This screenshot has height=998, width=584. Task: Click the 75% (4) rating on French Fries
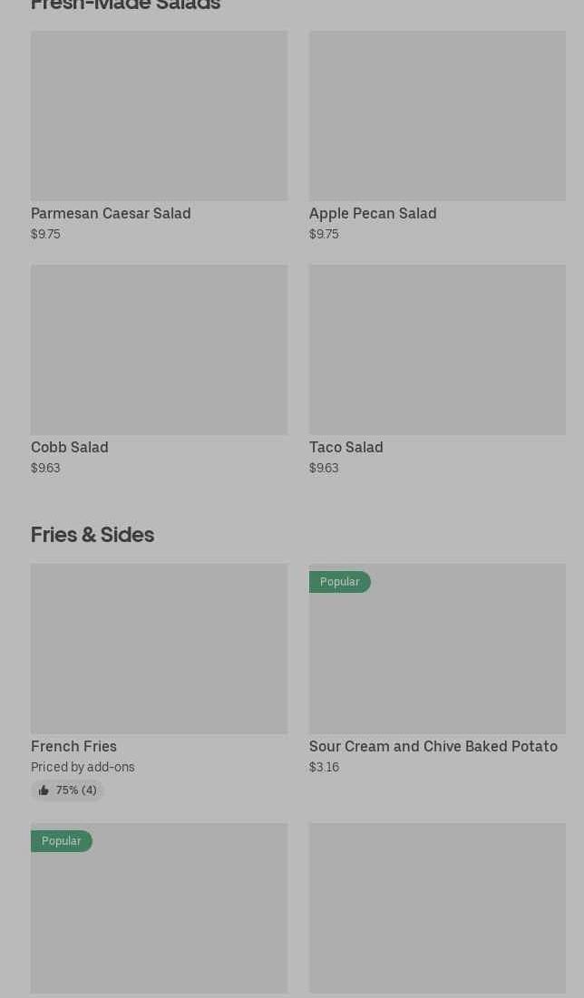[x=76, y=790]
